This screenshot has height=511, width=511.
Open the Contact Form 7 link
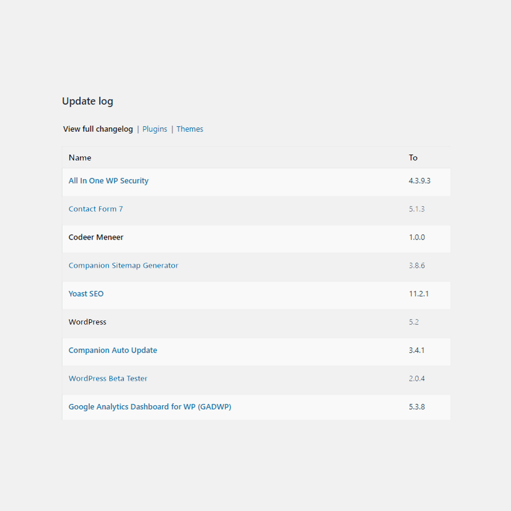pos(96,209)
